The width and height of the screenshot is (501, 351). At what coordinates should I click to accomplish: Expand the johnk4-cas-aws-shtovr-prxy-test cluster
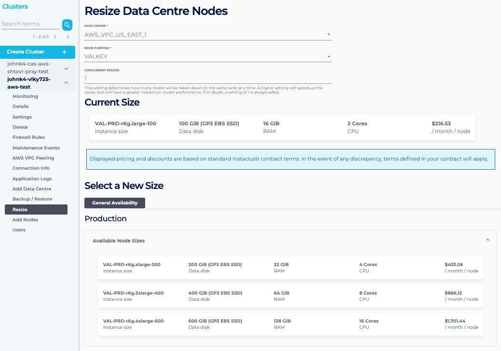pyautogui.click(x=66, y=68)
